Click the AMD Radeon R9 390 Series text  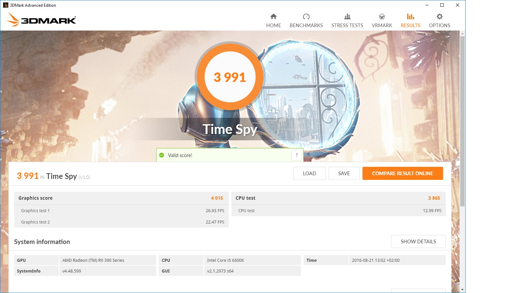(x=93, y=260)
